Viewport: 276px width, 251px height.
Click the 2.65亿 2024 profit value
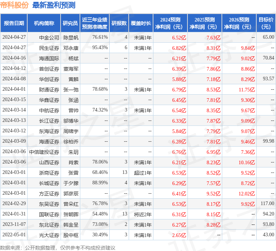179,235
